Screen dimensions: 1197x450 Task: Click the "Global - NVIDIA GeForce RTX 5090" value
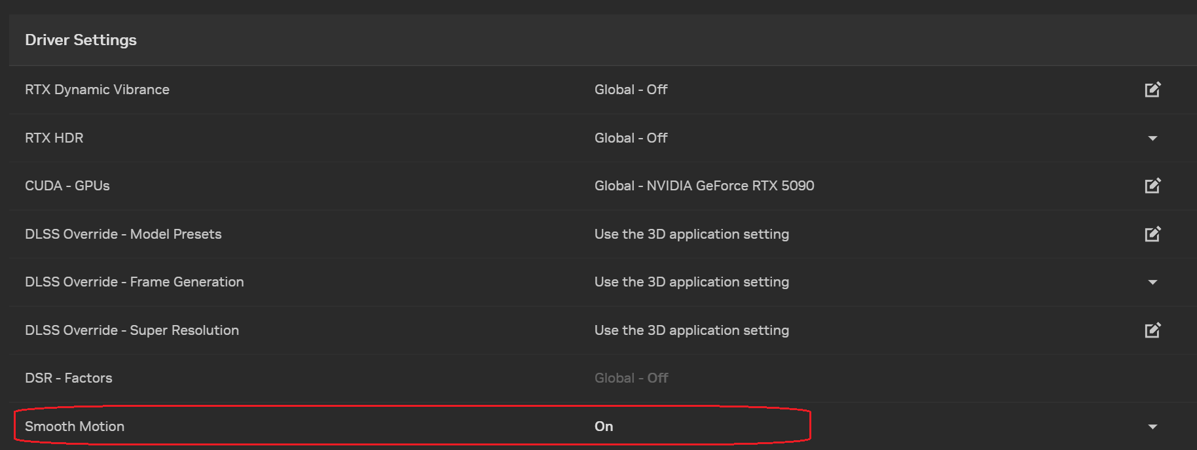704,186
